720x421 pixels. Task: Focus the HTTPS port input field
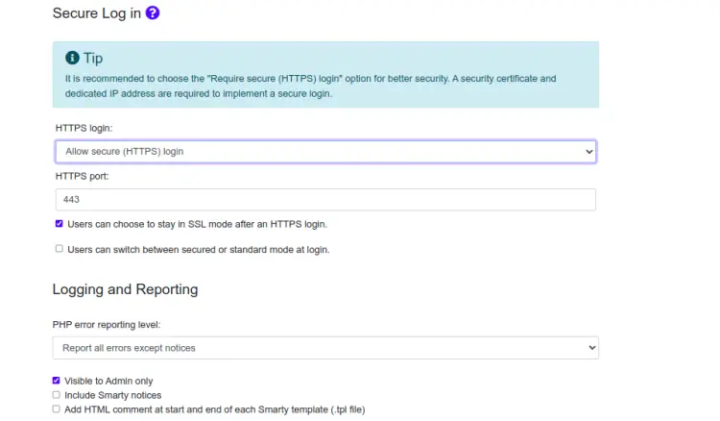325,199
